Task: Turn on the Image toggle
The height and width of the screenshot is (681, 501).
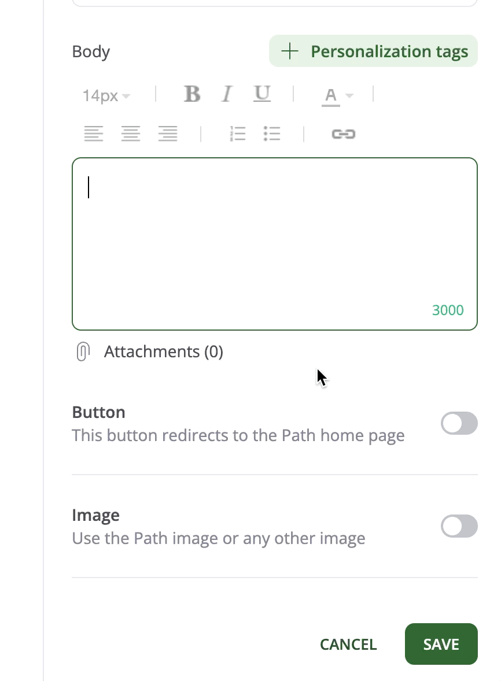Action: (459, 527)
